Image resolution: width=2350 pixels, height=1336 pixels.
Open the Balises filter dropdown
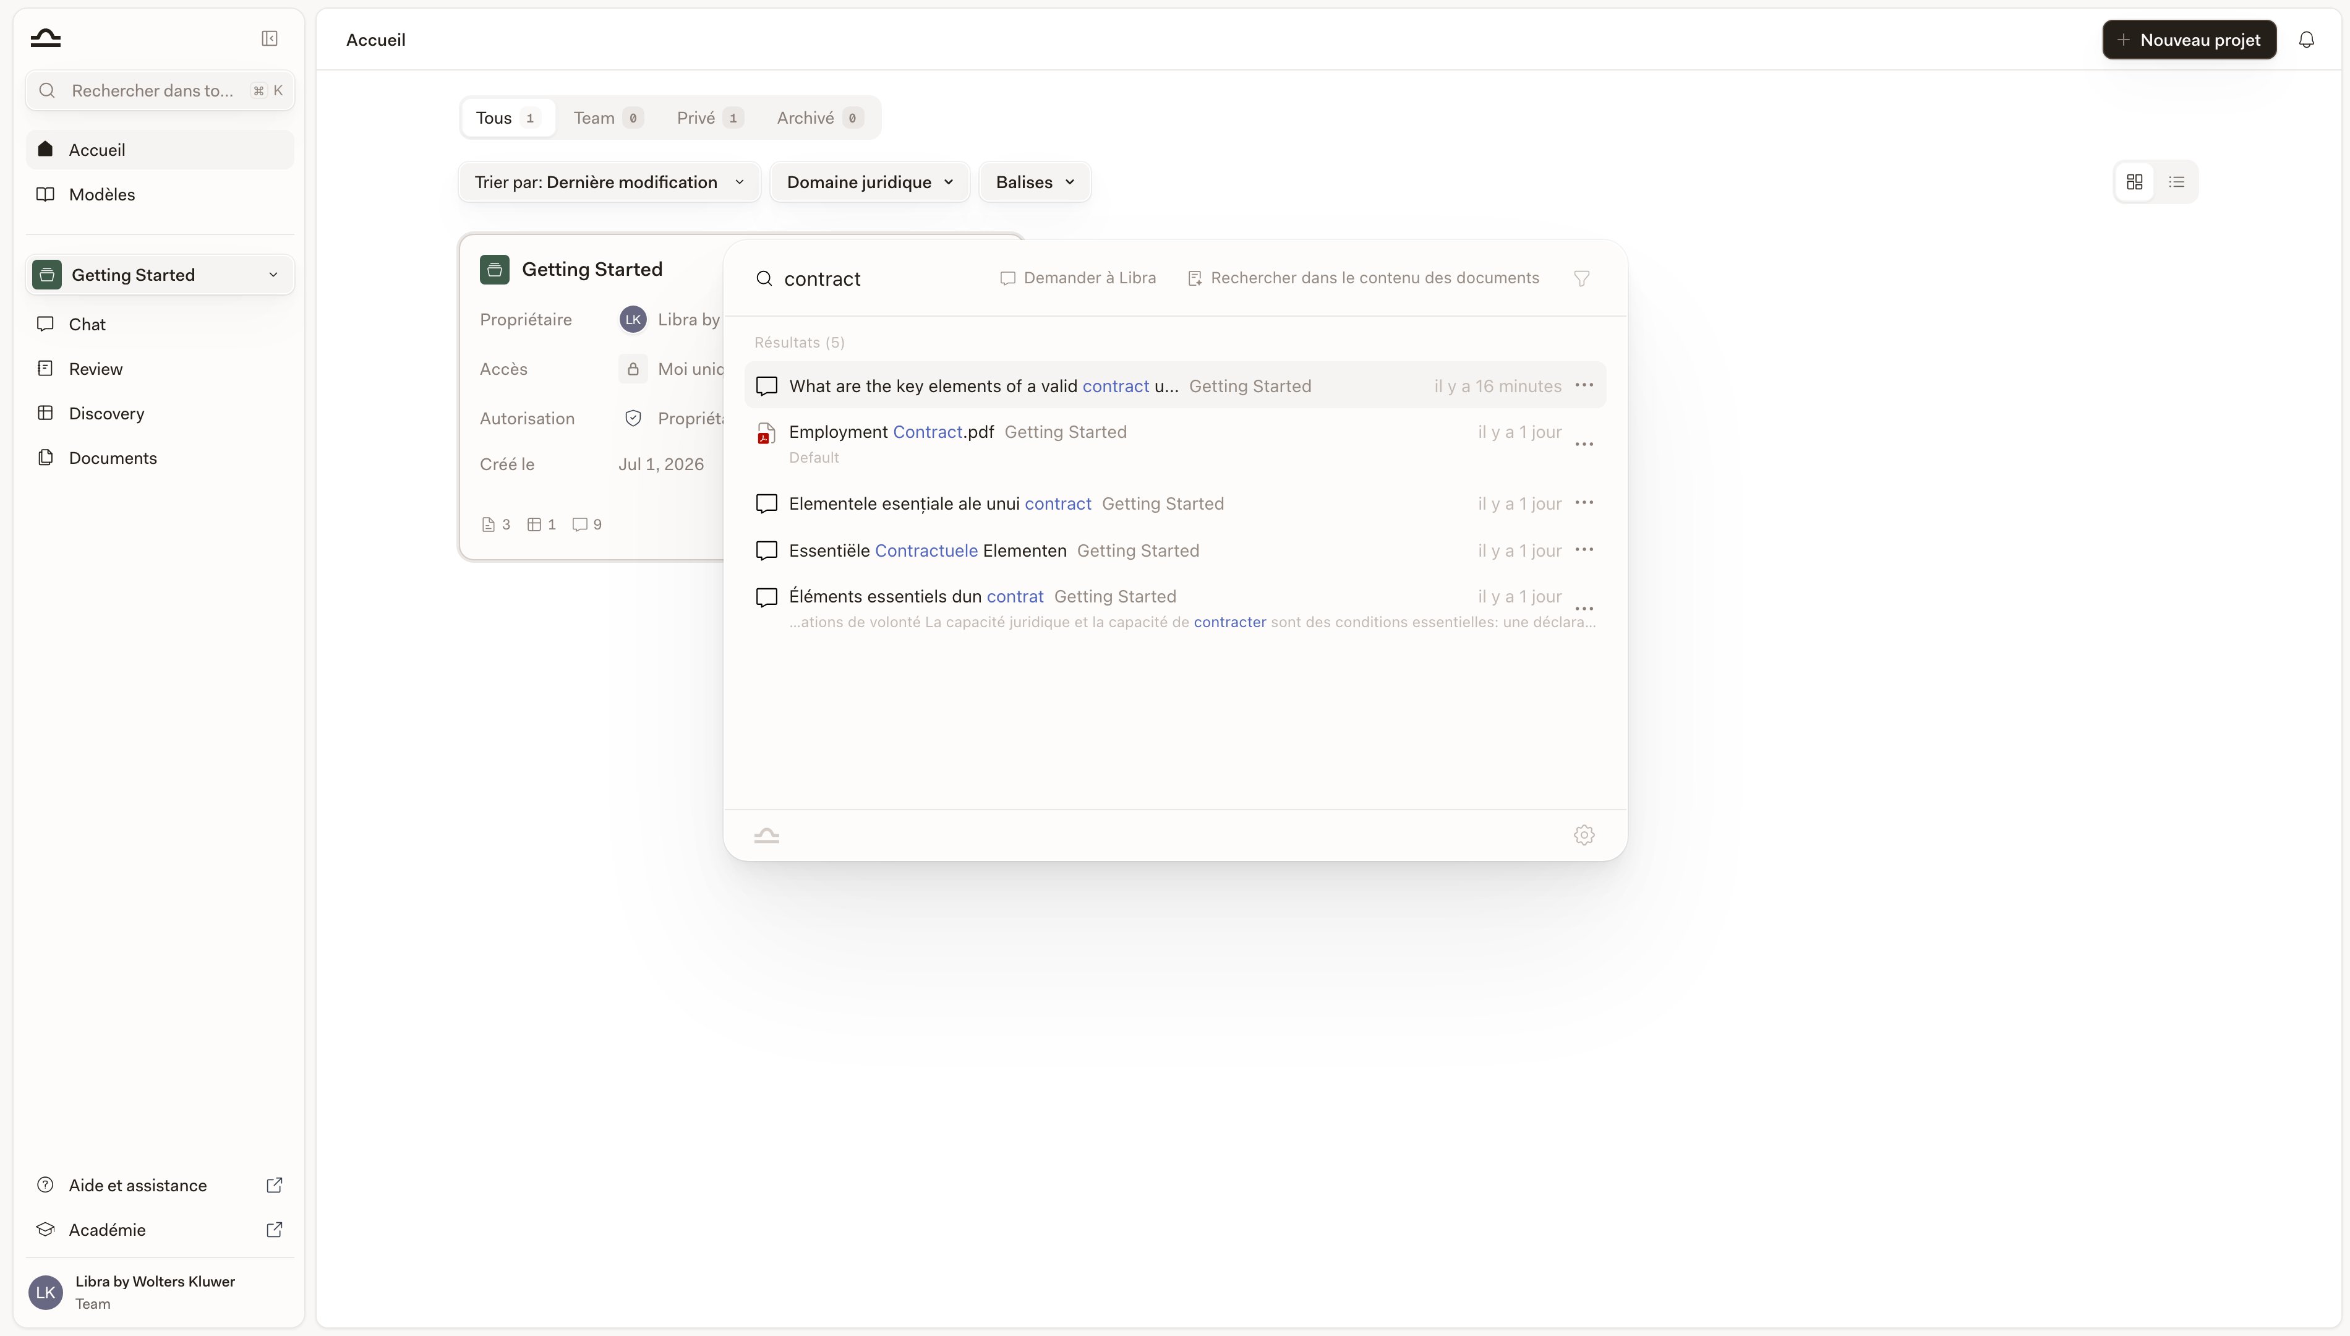tap(1035, 182)
